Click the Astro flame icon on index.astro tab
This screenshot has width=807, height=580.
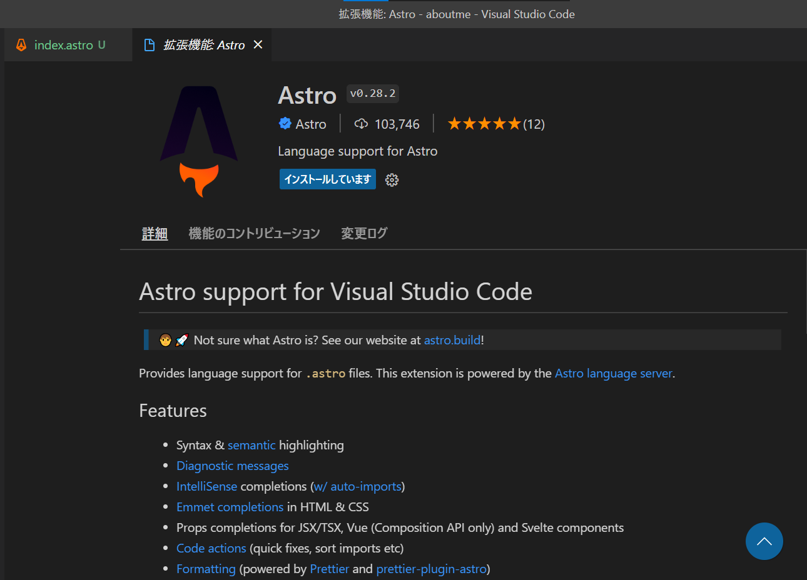pyautogui.click(x=21, y=44)
